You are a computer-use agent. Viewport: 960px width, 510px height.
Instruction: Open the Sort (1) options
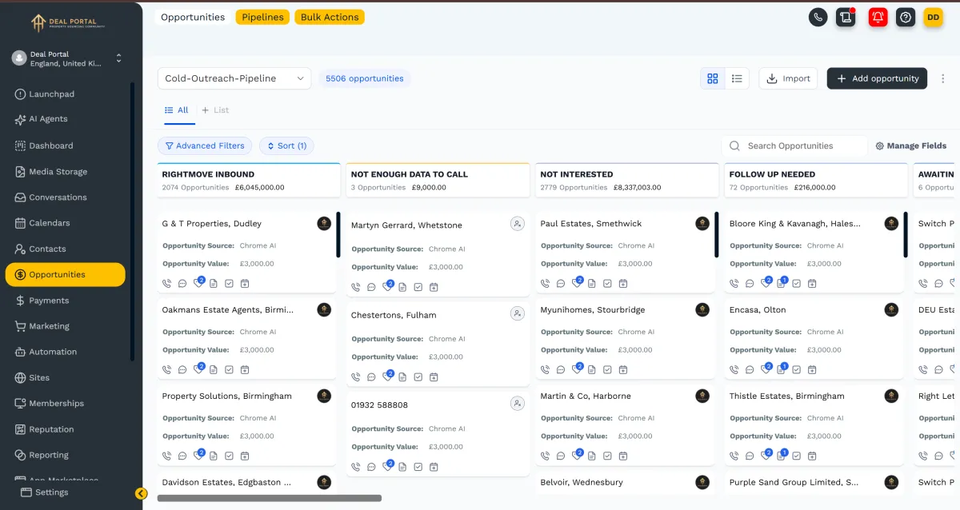[x=286, y=145]
